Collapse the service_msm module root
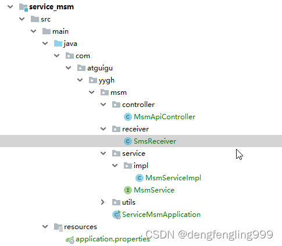 pyautogui.click(x=10, y=7)
